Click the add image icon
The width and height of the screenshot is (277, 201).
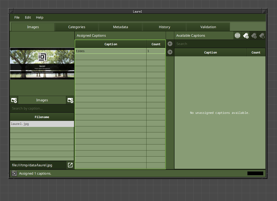tap(14, 100)
